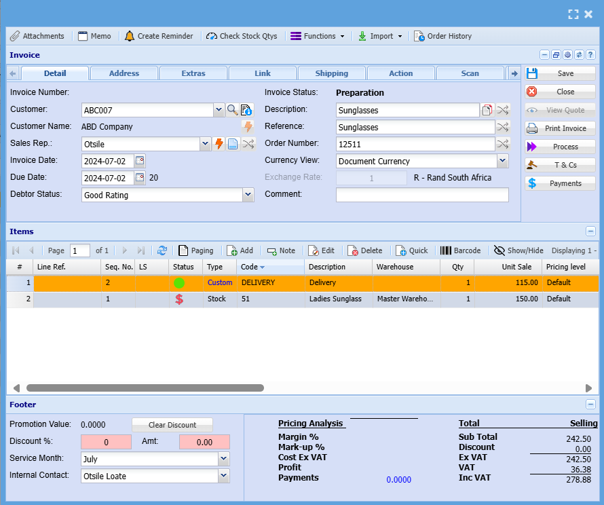This screenshot has width=604, height=505.
Task: Expand the Service Month dropdown
Action: [224, 459]
